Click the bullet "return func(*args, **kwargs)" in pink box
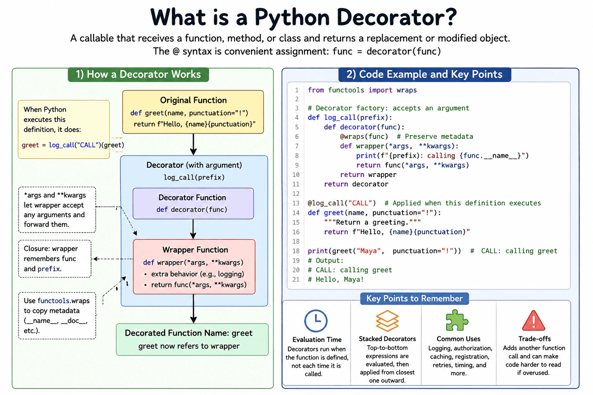Screen dimensions: 593x395 click(195, 285)
